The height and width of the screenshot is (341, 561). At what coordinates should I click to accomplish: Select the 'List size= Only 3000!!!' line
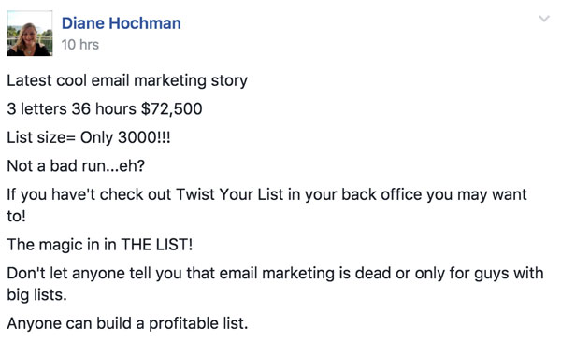click(89, 137)
